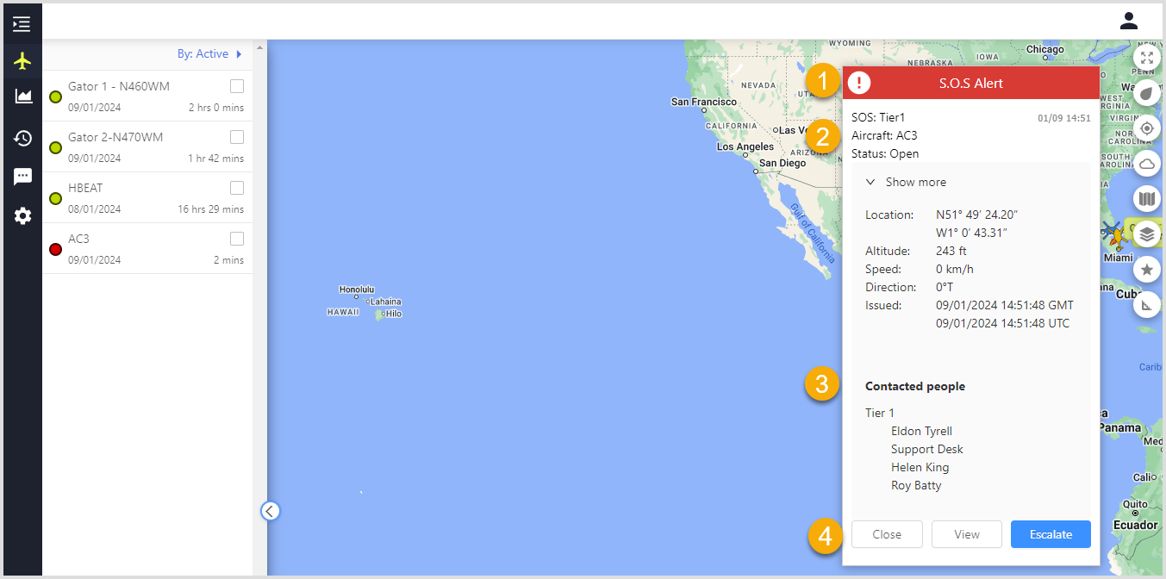Click Eldon Tyrell in contacted people
This screenshot has height=579, width=1166.
tap(921, 431)
